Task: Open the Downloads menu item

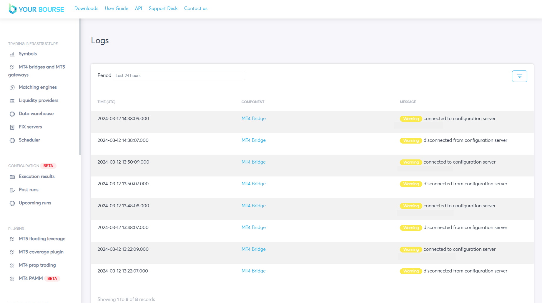Action: pyautogui.click(x=86, y=9)
